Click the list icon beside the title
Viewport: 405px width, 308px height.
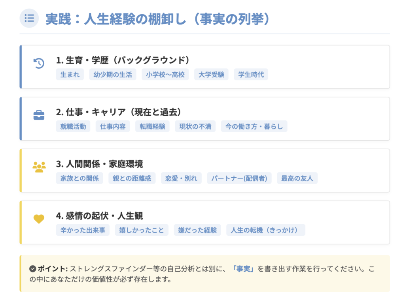click(x=29, y=18)
